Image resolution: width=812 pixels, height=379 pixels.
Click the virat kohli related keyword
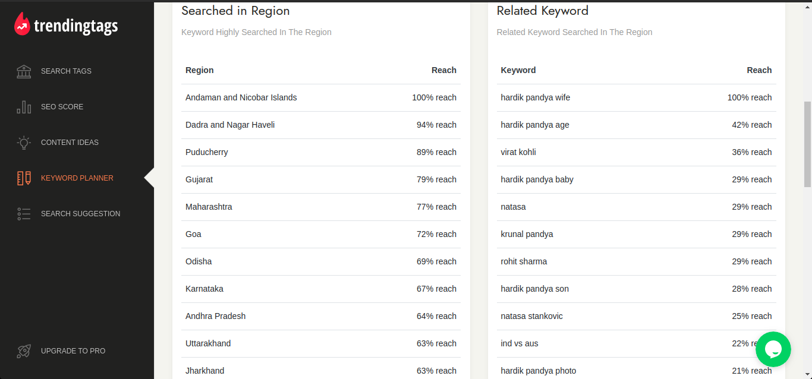click(518, 152)
